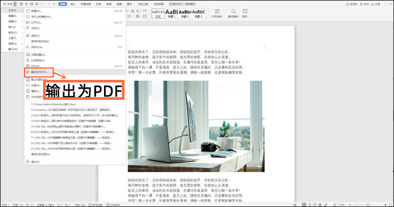Click 未同步 cloud sync button
The width and height of the screenshot is (394, 207).
point(351,4)
